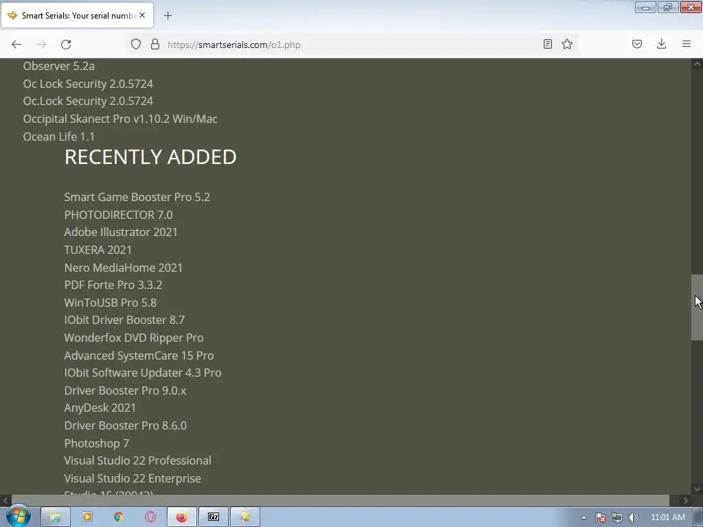
Task: Open the network tray icon
Action: 617,517
